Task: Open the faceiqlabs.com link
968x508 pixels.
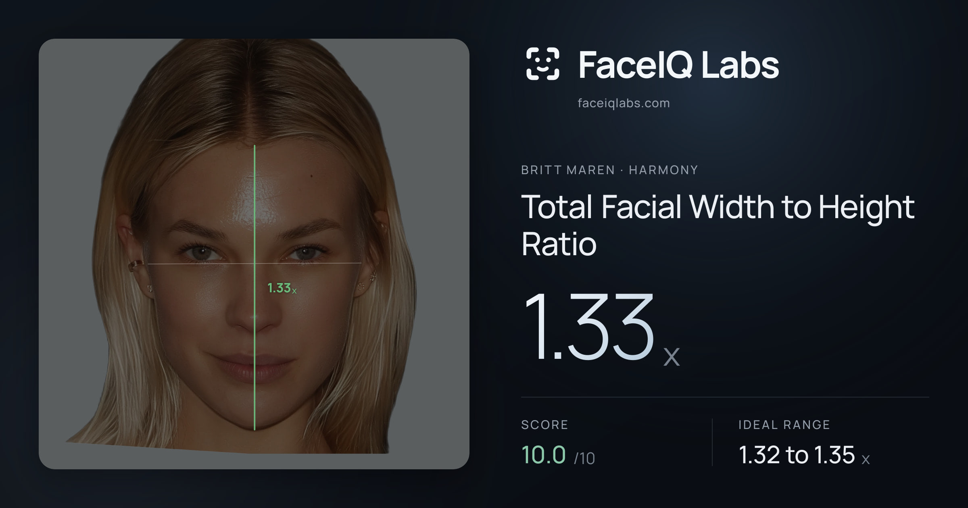Action: pos(624,103)
